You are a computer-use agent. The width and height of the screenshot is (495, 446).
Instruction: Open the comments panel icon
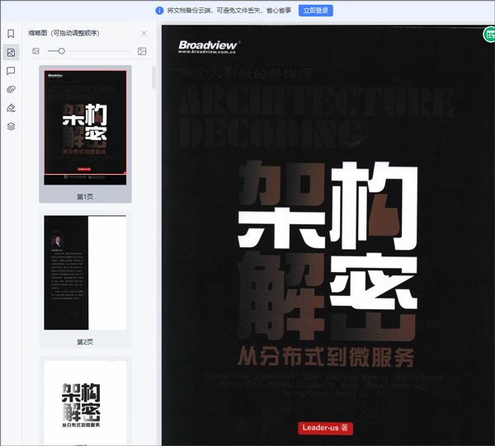coord(11,71)
